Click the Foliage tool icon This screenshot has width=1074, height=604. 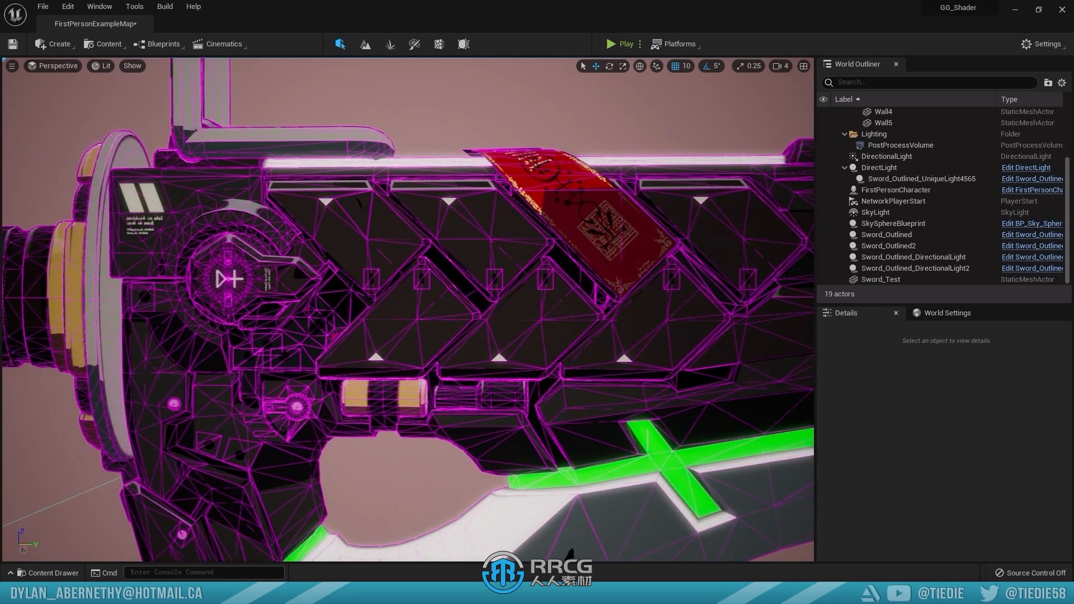[x=389, y=44]
